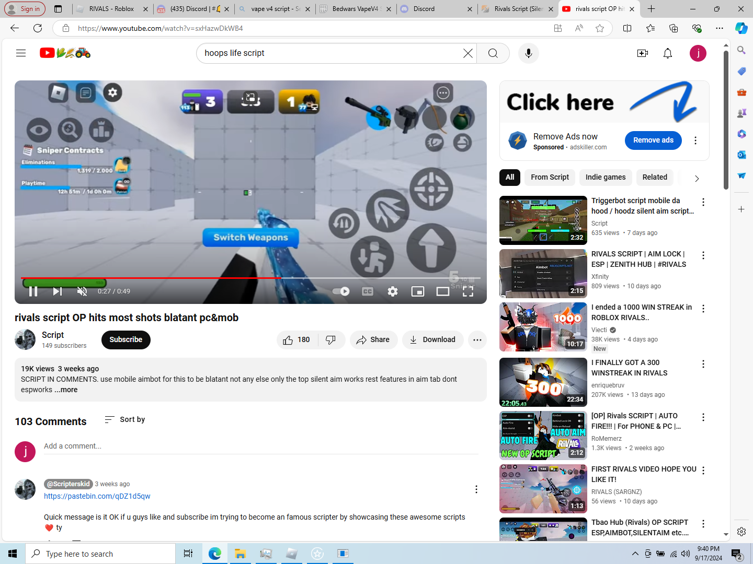Image resolution: width=753 pixels, height=564 pixels.
Task: Open menu for Triggerbot script video
Action: click(703, 202)
